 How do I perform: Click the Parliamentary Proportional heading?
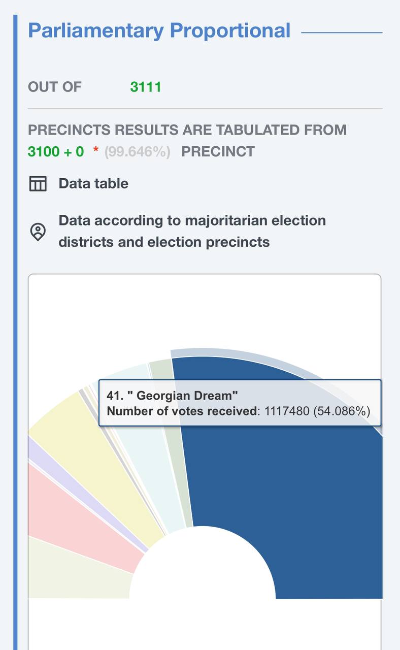point(159,30)
